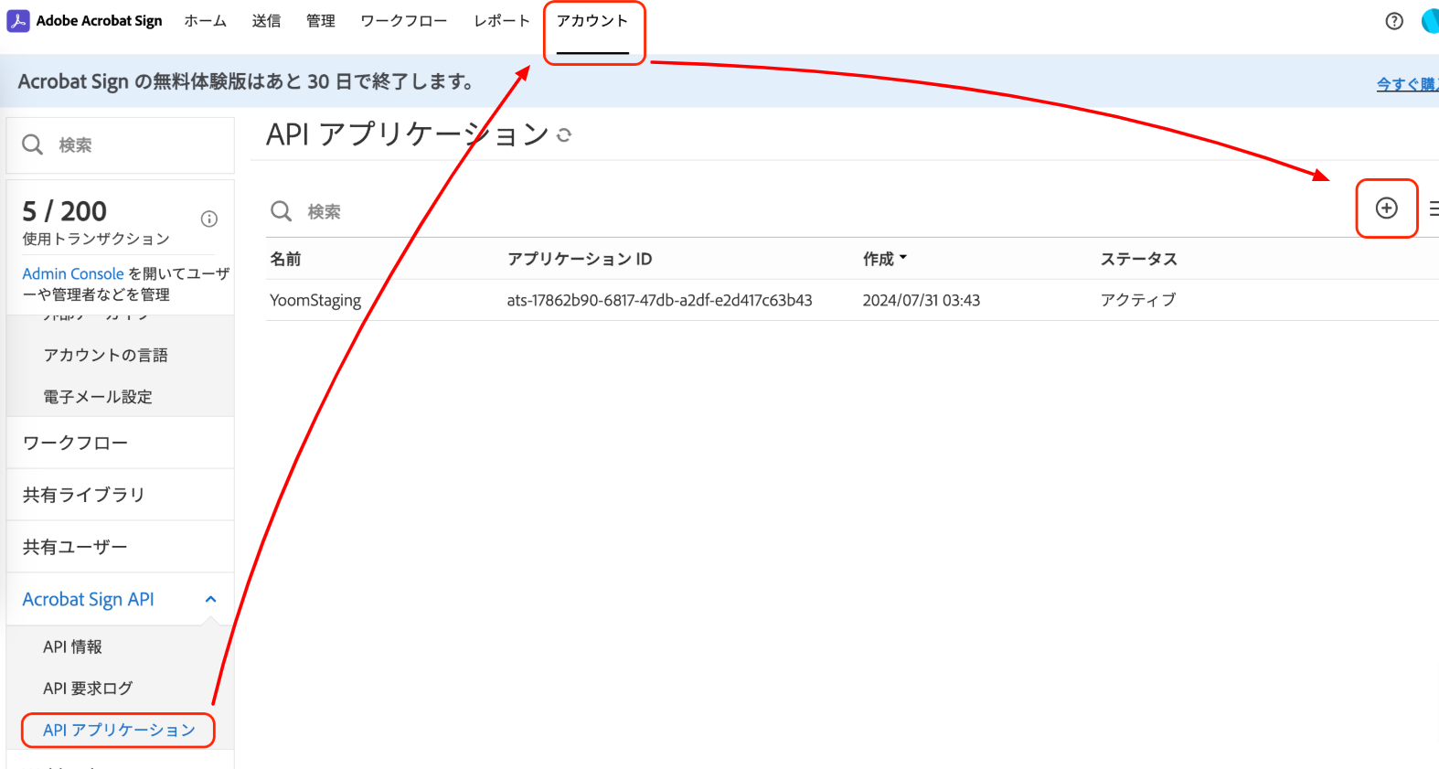Sort by the 作成 column dropdown arrow
The width and height of the screenshot is (1439, 769).
click(x=903, y=258)
